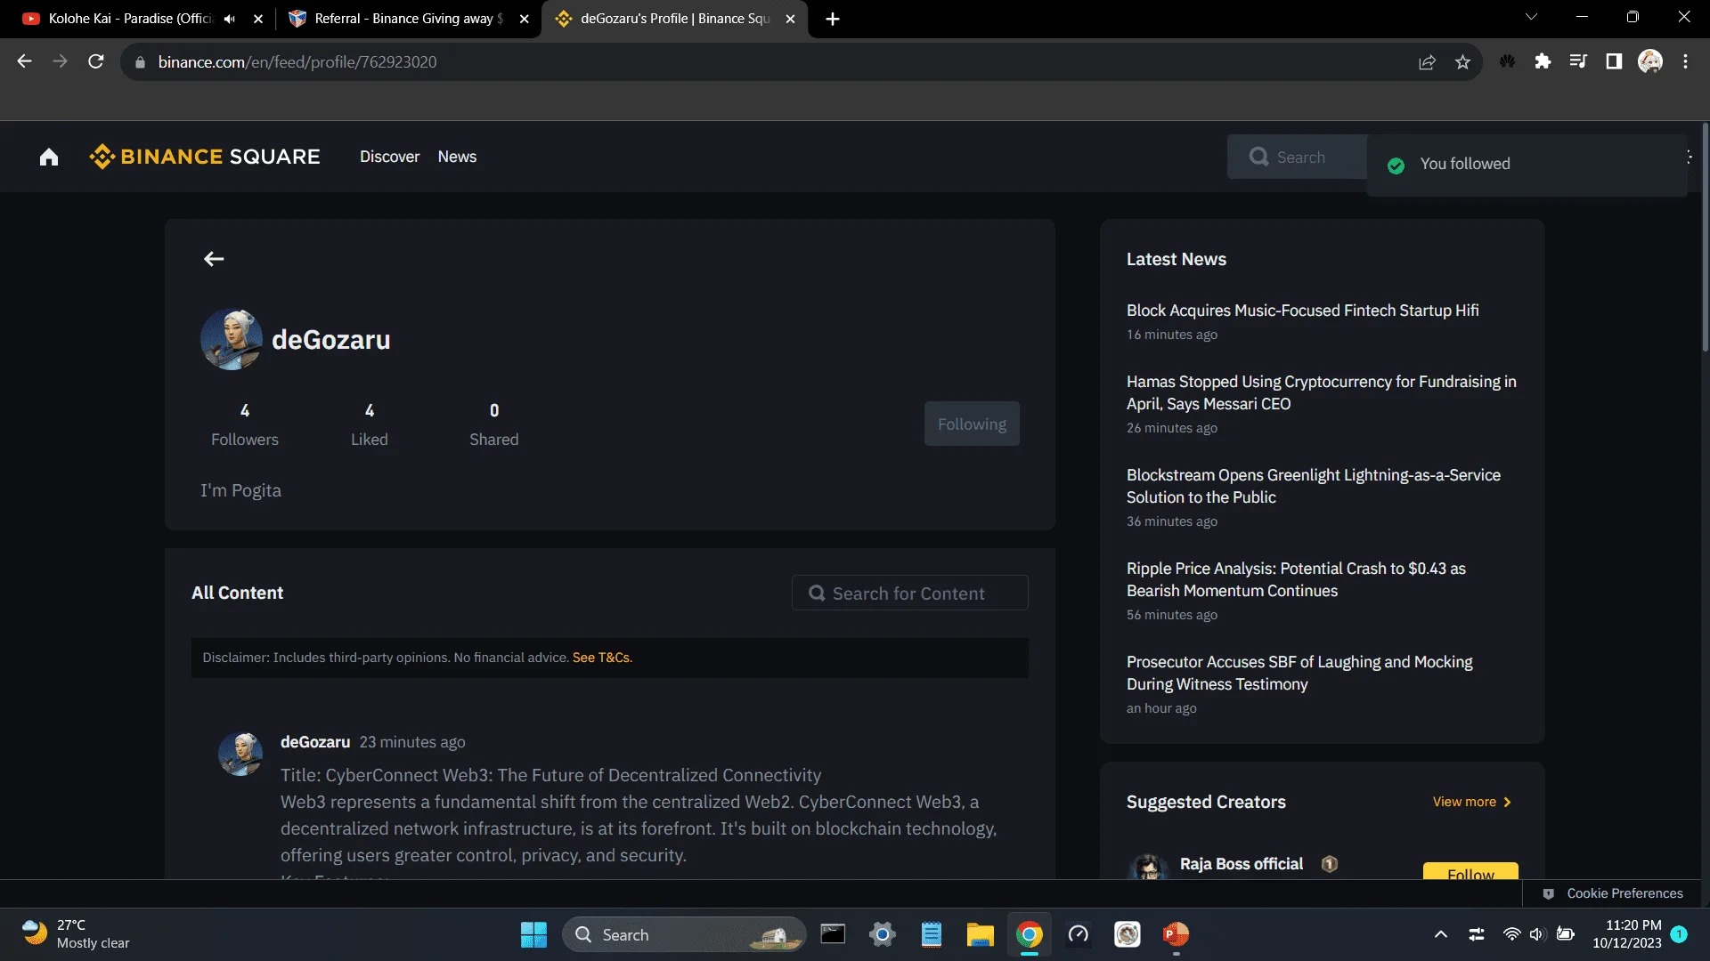Follow Raja Boss official
The width and height of the screenshot is (1710, 961).
coord(1470,871)
